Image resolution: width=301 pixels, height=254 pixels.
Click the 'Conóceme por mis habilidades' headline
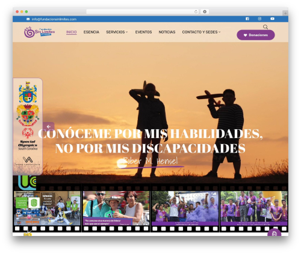(x=150, y=141)
